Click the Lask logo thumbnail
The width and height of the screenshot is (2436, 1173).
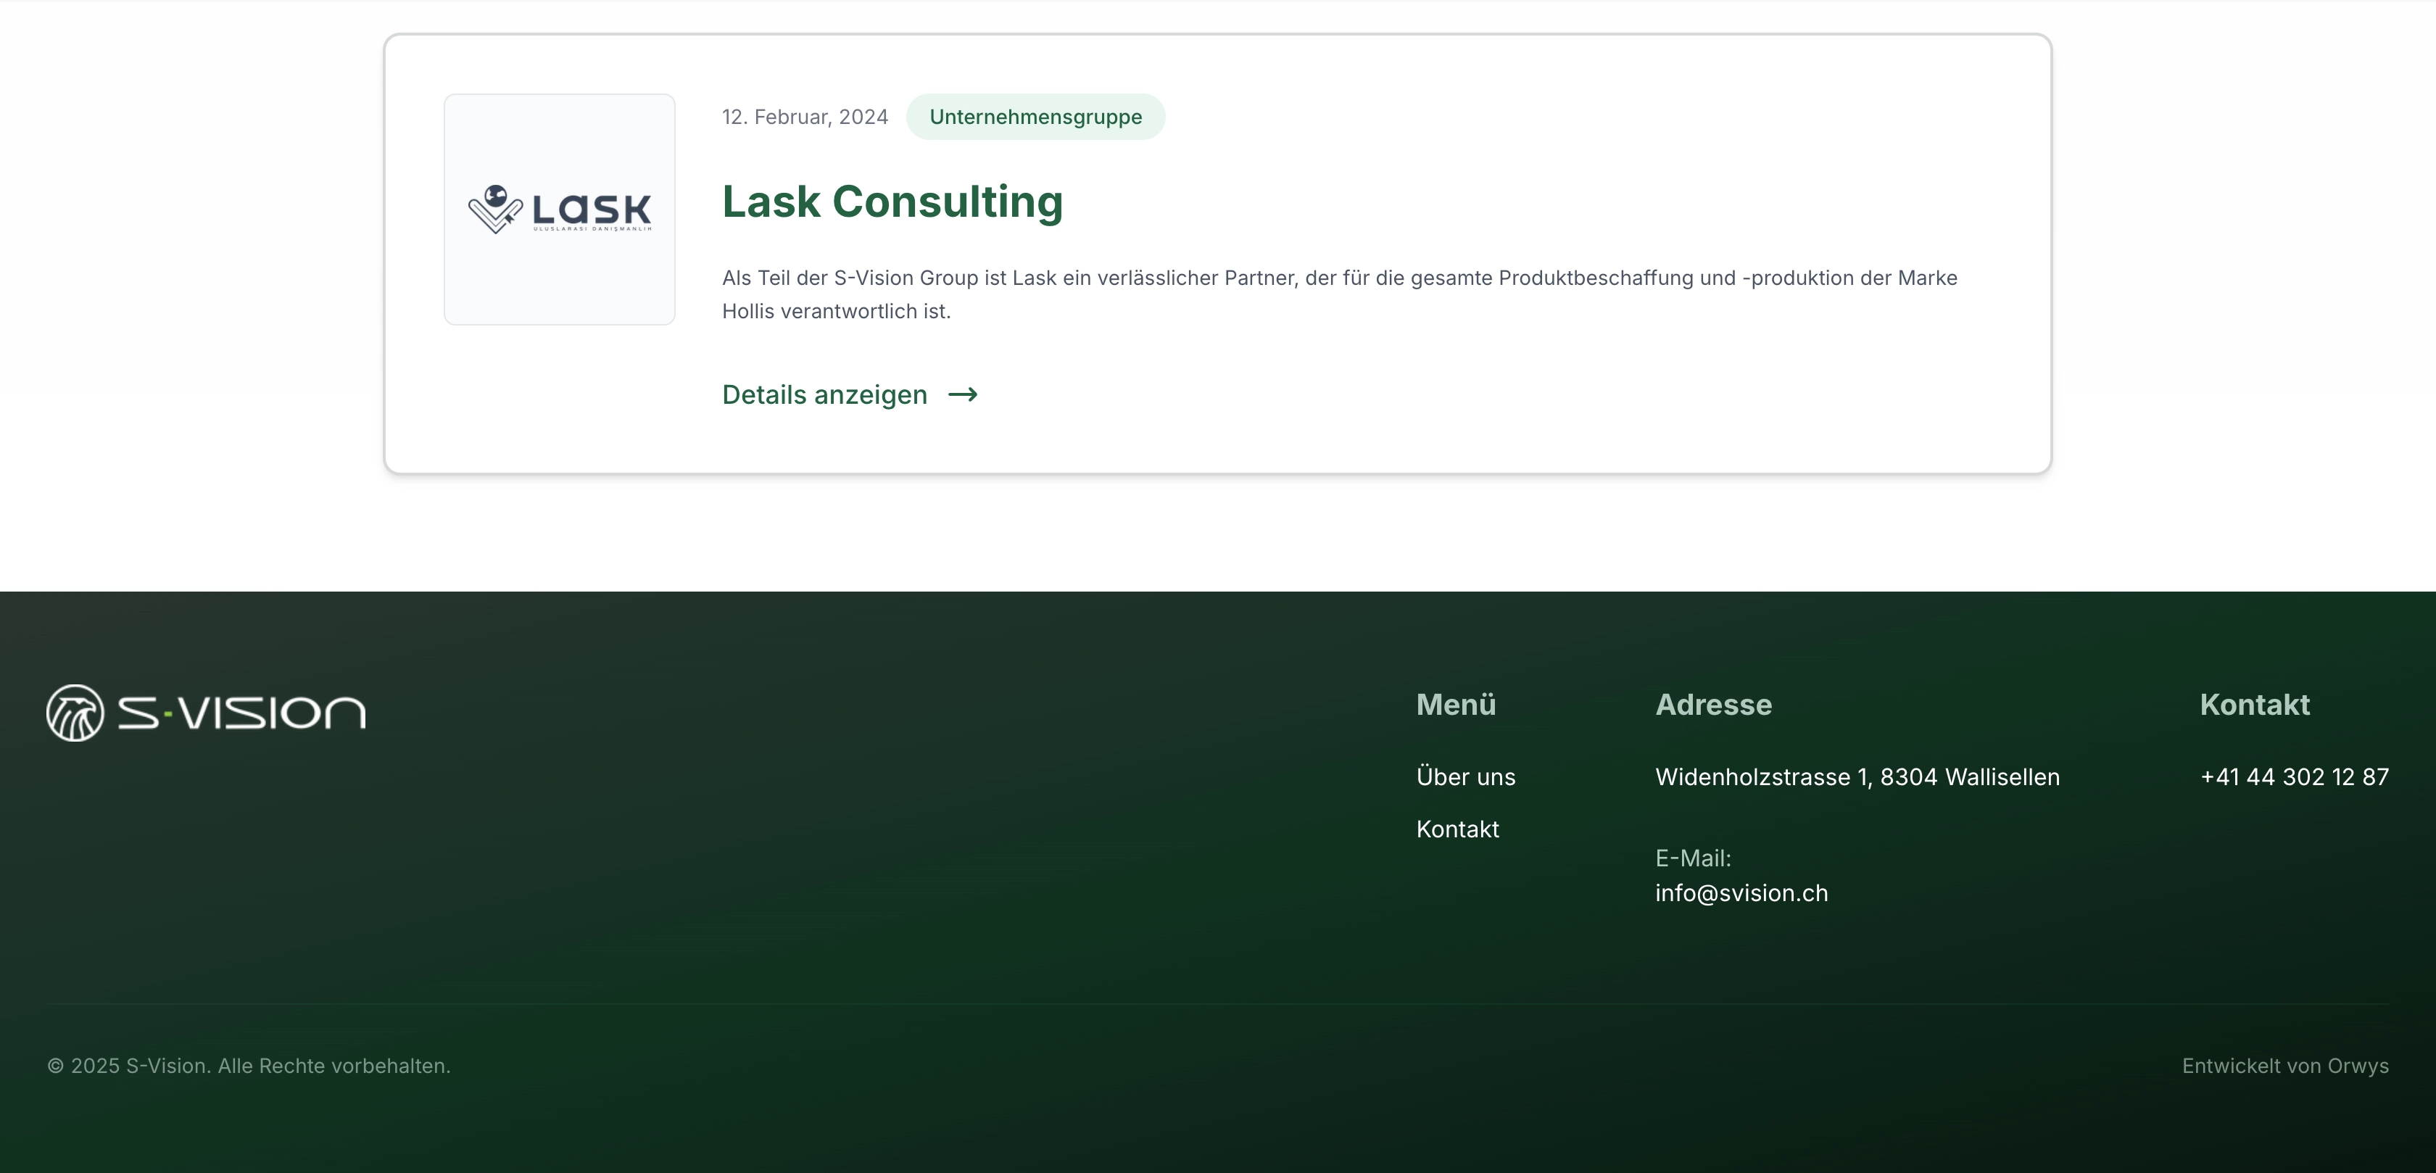click(559, 209)
